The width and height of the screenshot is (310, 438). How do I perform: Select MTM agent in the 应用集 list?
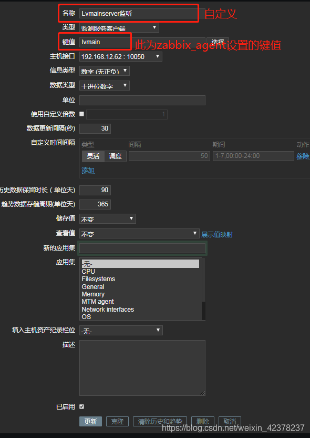click(140, 302)
